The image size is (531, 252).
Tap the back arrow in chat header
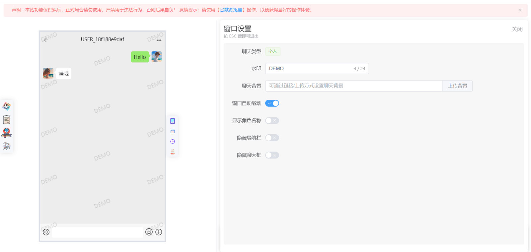pos(45,40)
